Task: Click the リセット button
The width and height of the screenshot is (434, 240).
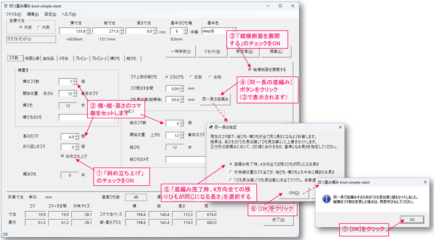Action: click(x=212, y=51)
